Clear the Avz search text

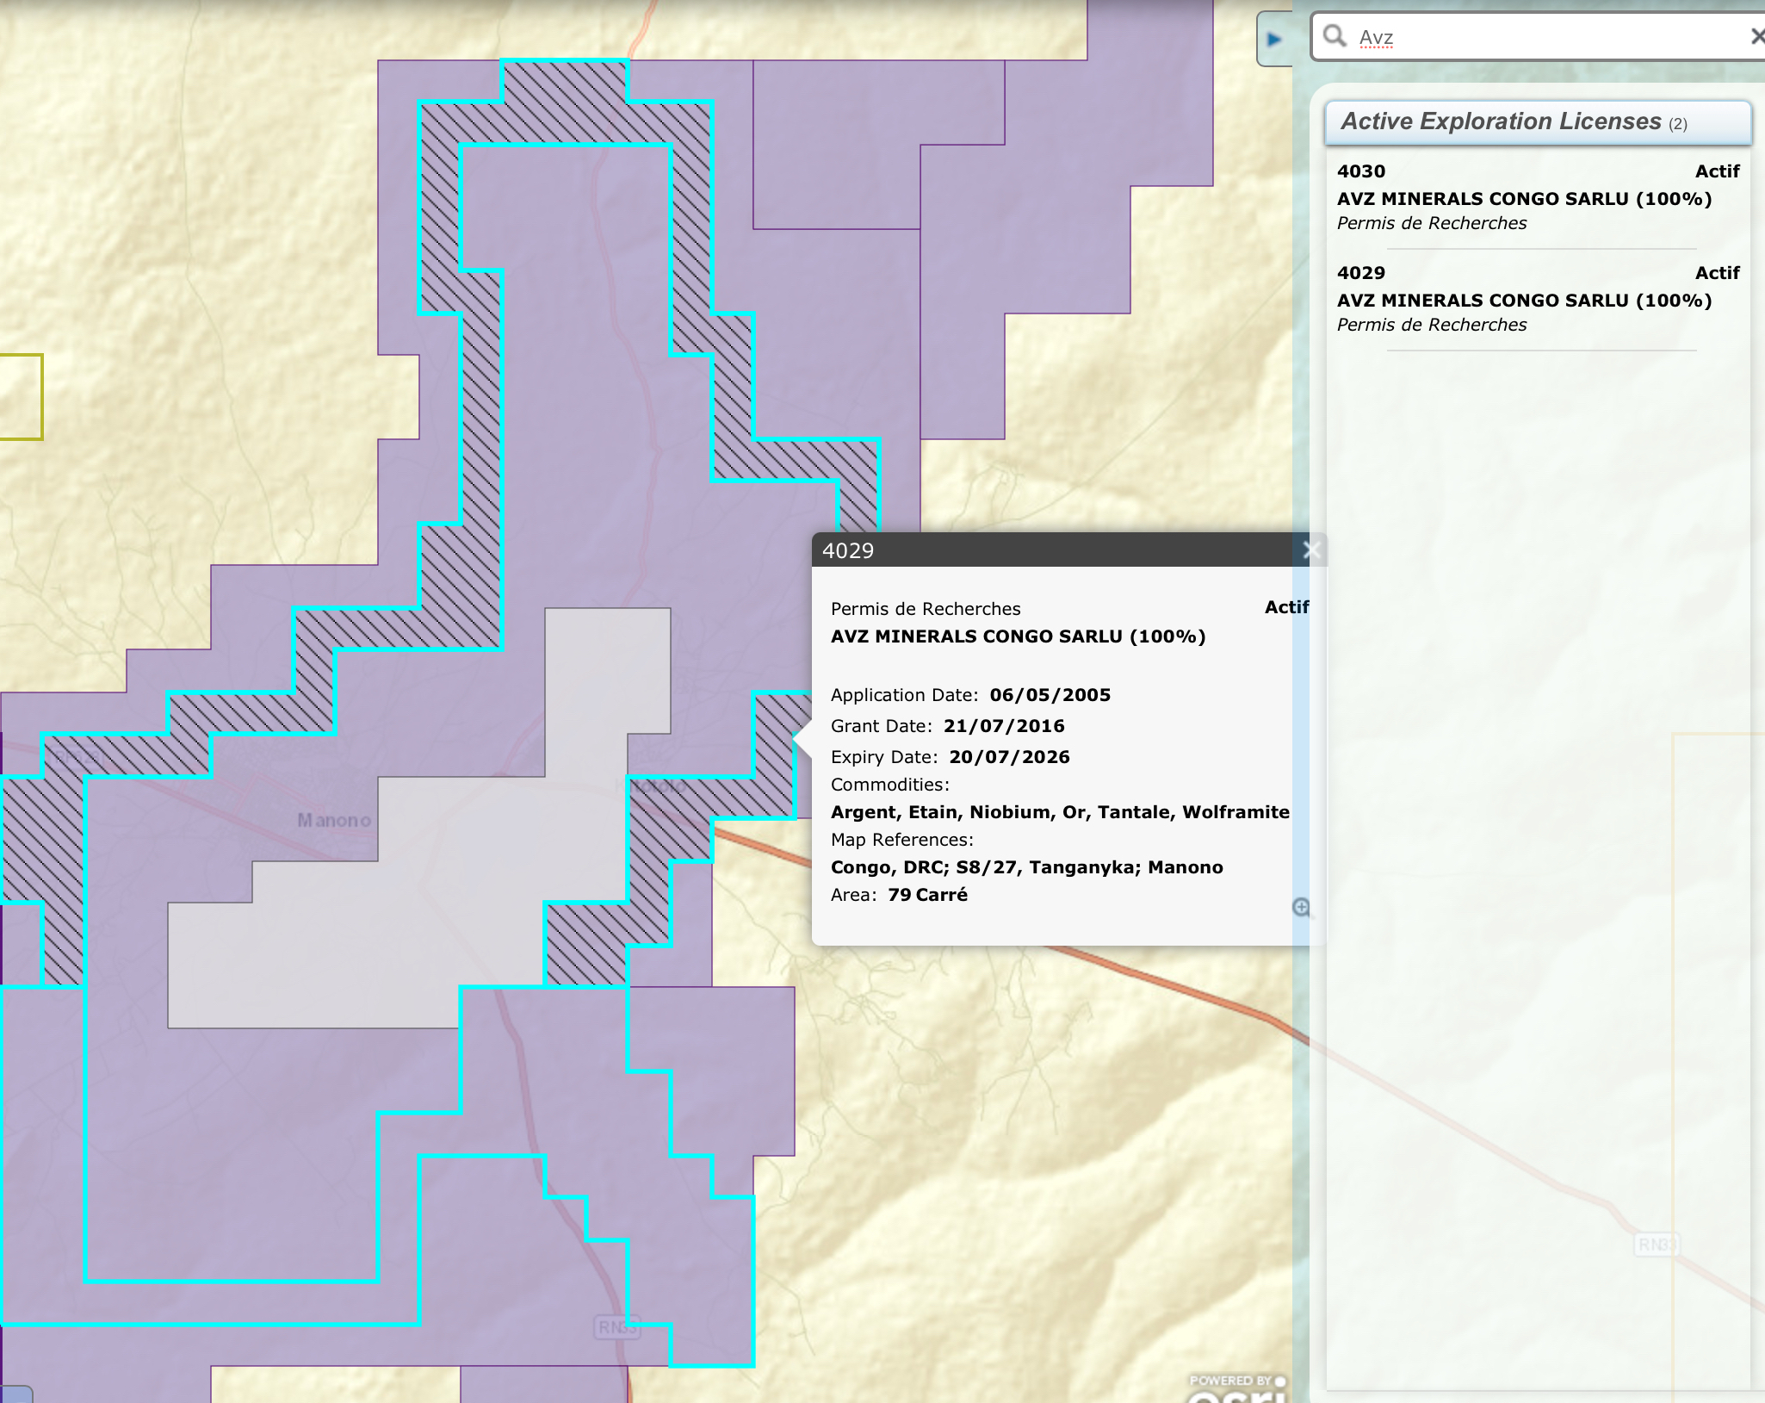click(1755, 36)
